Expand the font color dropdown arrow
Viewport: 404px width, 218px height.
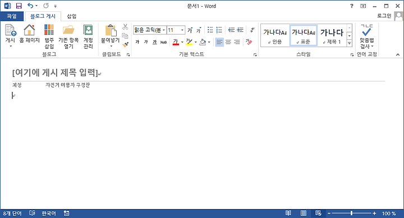click(x=182, y=42)
